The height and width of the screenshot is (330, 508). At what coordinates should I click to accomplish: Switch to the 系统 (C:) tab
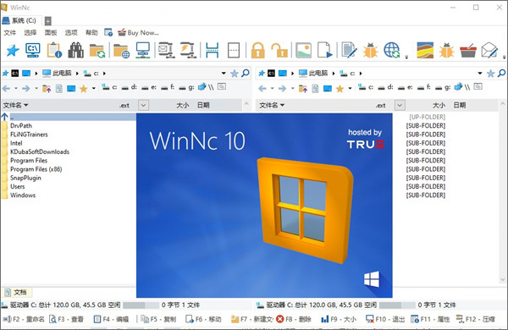(21, 20)
